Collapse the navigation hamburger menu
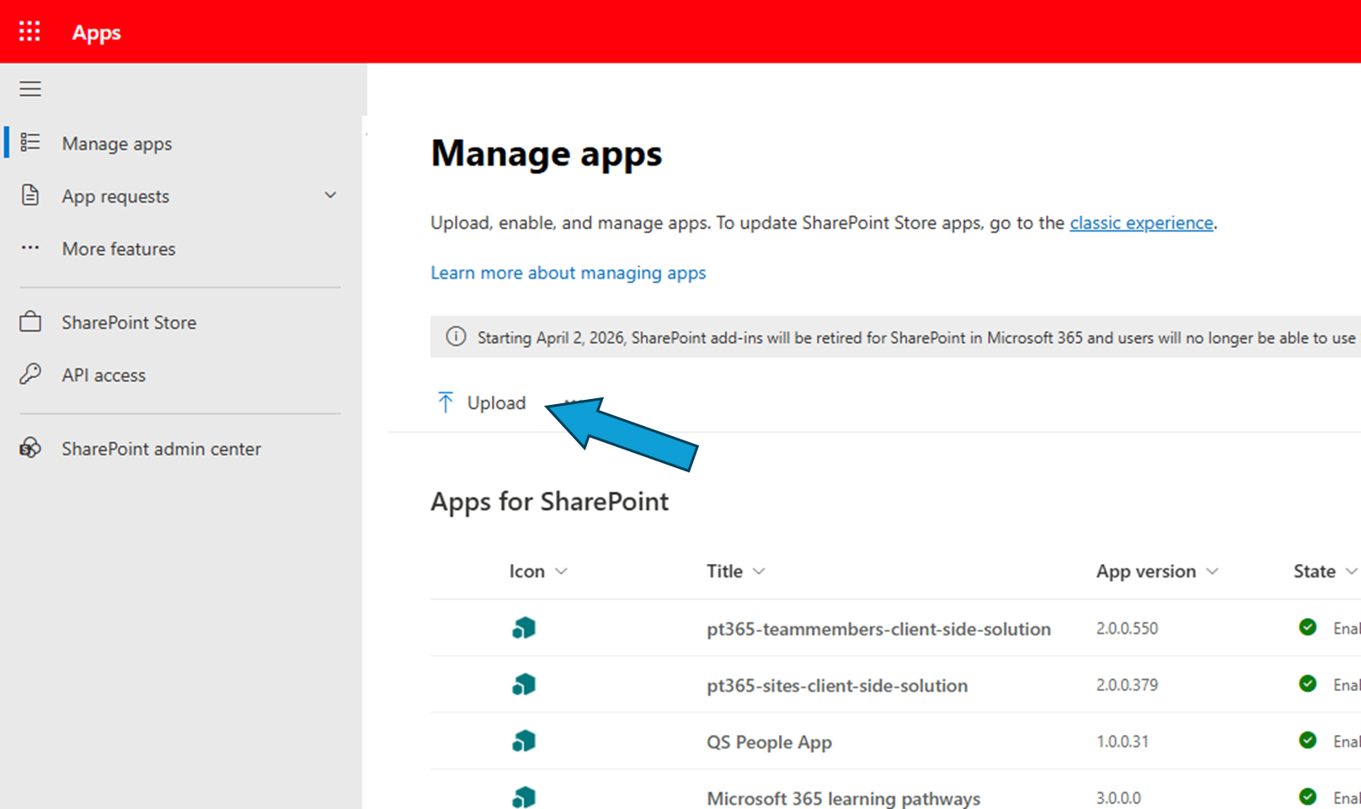This screenshot has height=809, width=1361. (x=30, y=89)
